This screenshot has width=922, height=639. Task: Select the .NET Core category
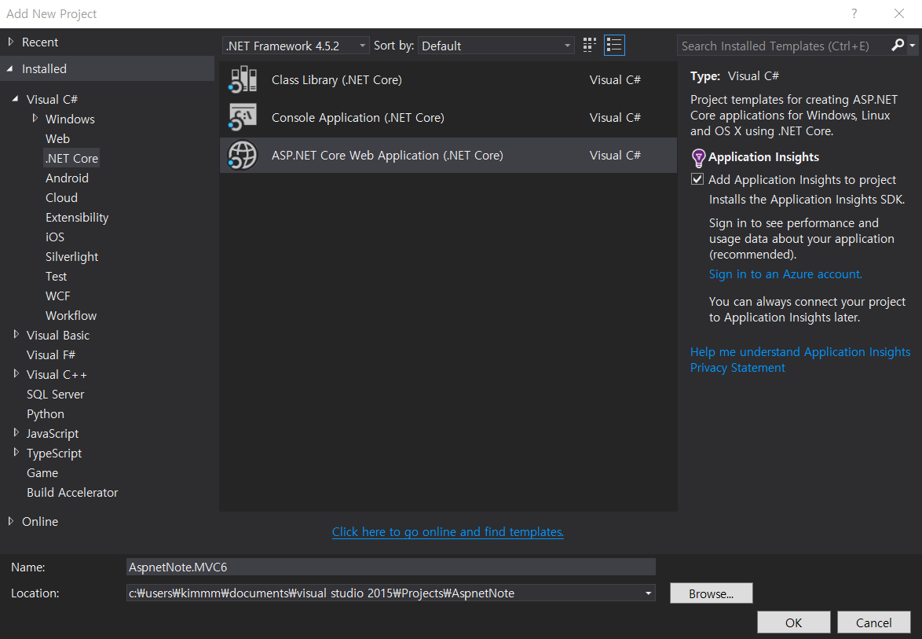point(71,158)
